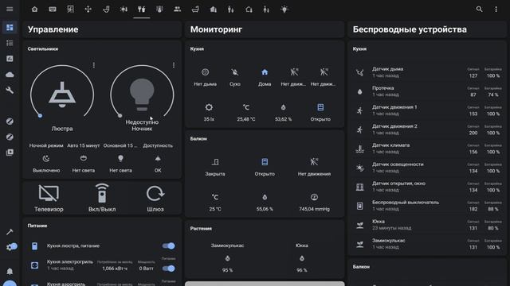Open settings gear with update badge
The image size is (510, 286).
coord(11,247)
